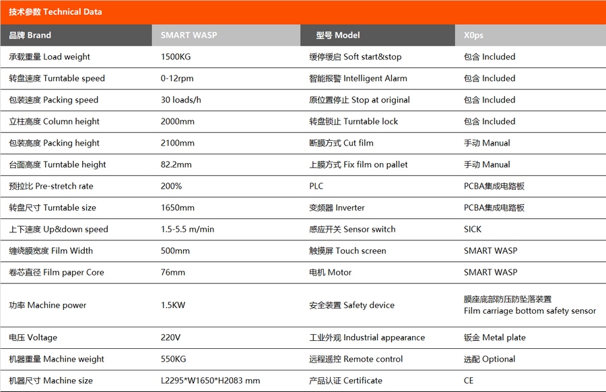Click the Turntable speed label
The image size is (606, 392).
click(57, 78)
